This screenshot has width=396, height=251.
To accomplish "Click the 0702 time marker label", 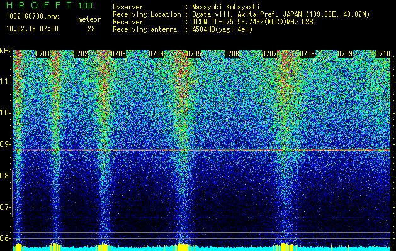I will tap(81, 54).
